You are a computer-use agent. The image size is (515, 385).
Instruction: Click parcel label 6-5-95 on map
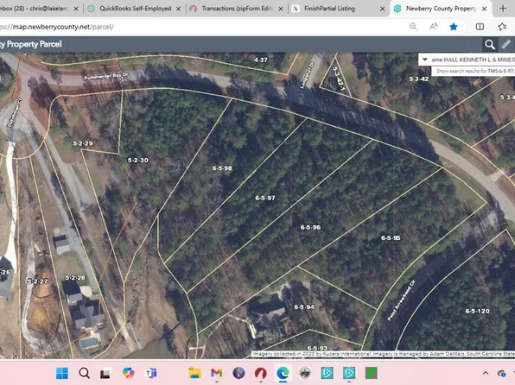click(x=391, y=238)
